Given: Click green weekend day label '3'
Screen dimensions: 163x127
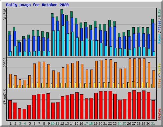Looking at the screenshot, I should coord(20,124).
